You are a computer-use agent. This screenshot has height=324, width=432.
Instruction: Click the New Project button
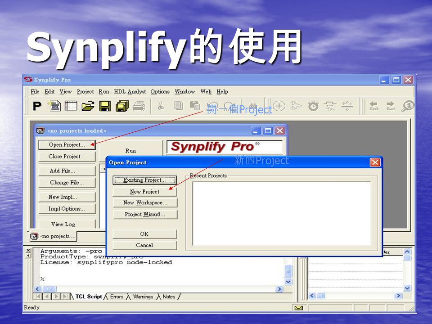coord(144,192)
